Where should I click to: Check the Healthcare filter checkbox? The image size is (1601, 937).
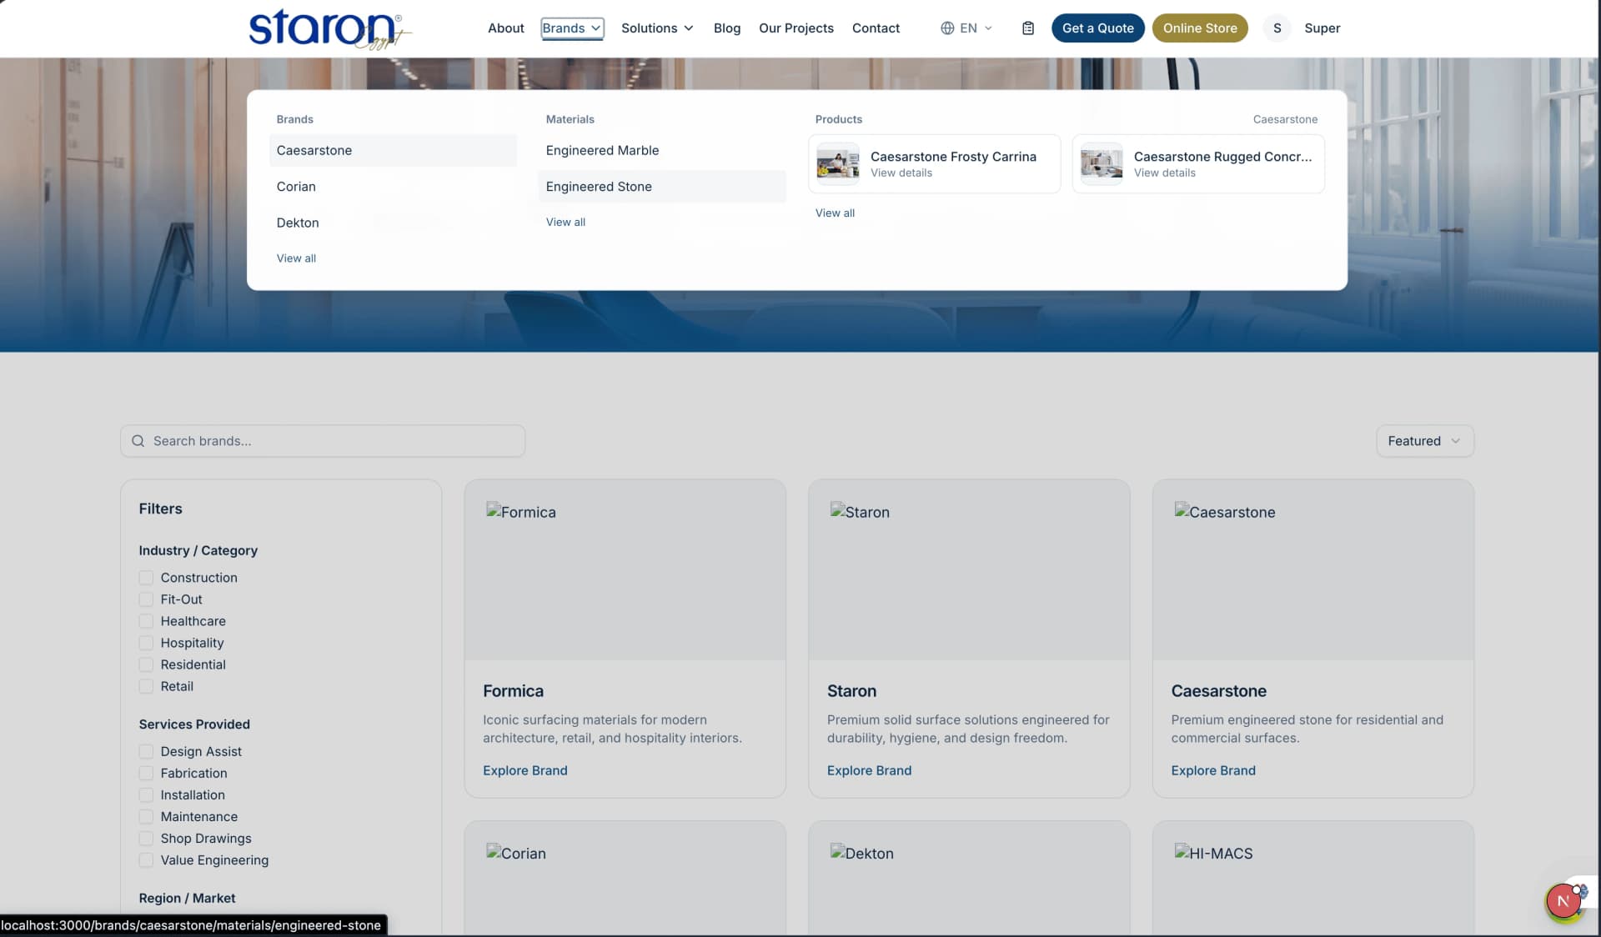click(x=146, y=621)
